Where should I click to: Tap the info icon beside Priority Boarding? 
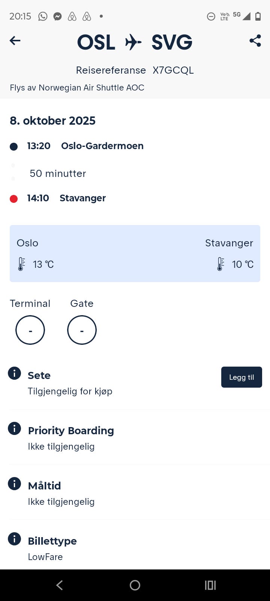[14, 428]
